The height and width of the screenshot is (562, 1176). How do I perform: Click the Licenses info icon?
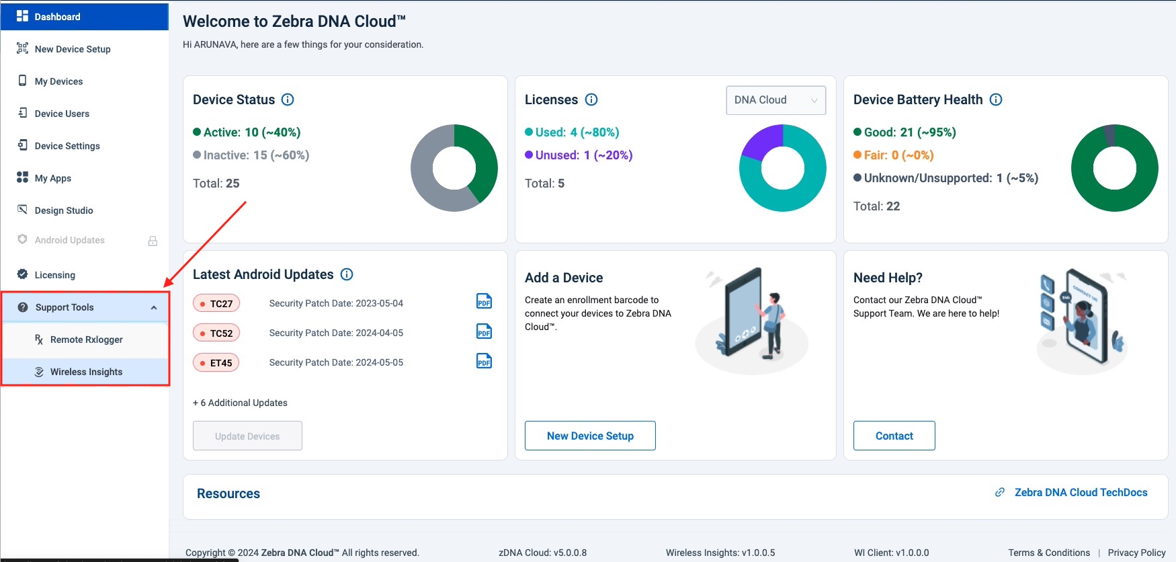[x=591, y=99]
